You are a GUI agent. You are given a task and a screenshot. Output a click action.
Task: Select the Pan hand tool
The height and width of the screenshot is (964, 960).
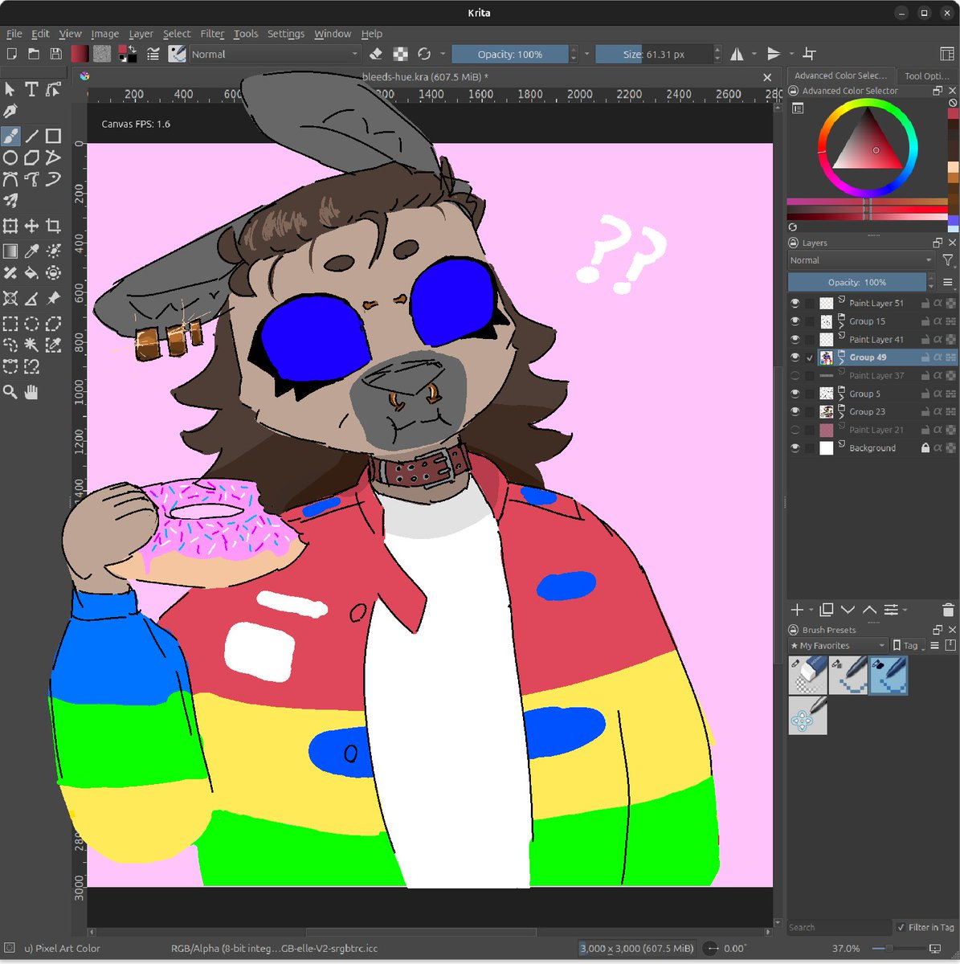coord(31,392)
